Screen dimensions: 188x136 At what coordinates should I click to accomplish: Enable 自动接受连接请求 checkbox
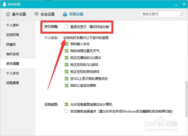click(x=66, y=111)
